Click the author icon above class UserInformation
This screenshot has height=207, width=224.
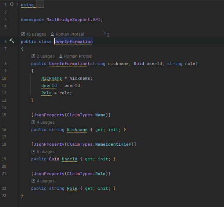(x=52, y=34)
